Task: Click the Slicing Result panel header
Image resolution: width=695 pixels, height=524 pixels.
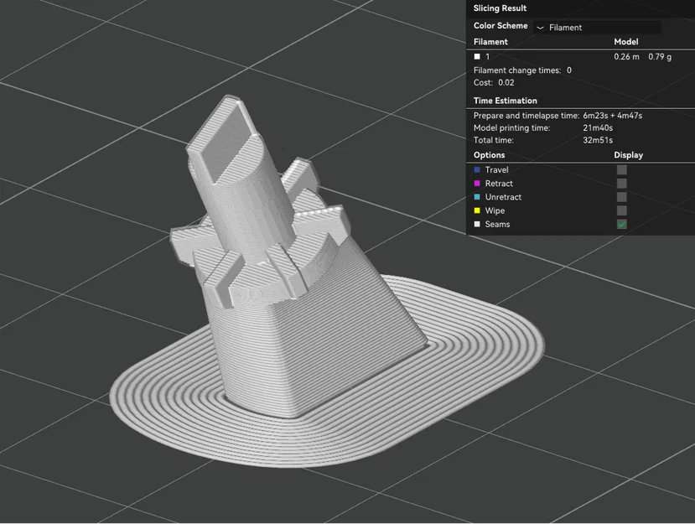Action: [x=500, y=8]
